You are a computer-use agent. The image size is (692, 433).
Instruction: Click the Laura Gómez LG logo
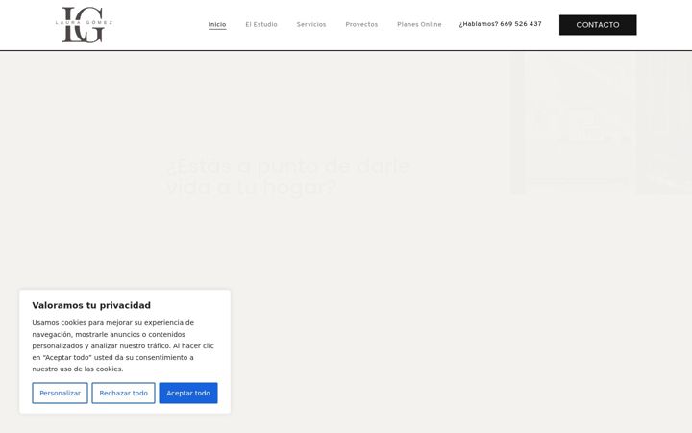click(84, 25)
